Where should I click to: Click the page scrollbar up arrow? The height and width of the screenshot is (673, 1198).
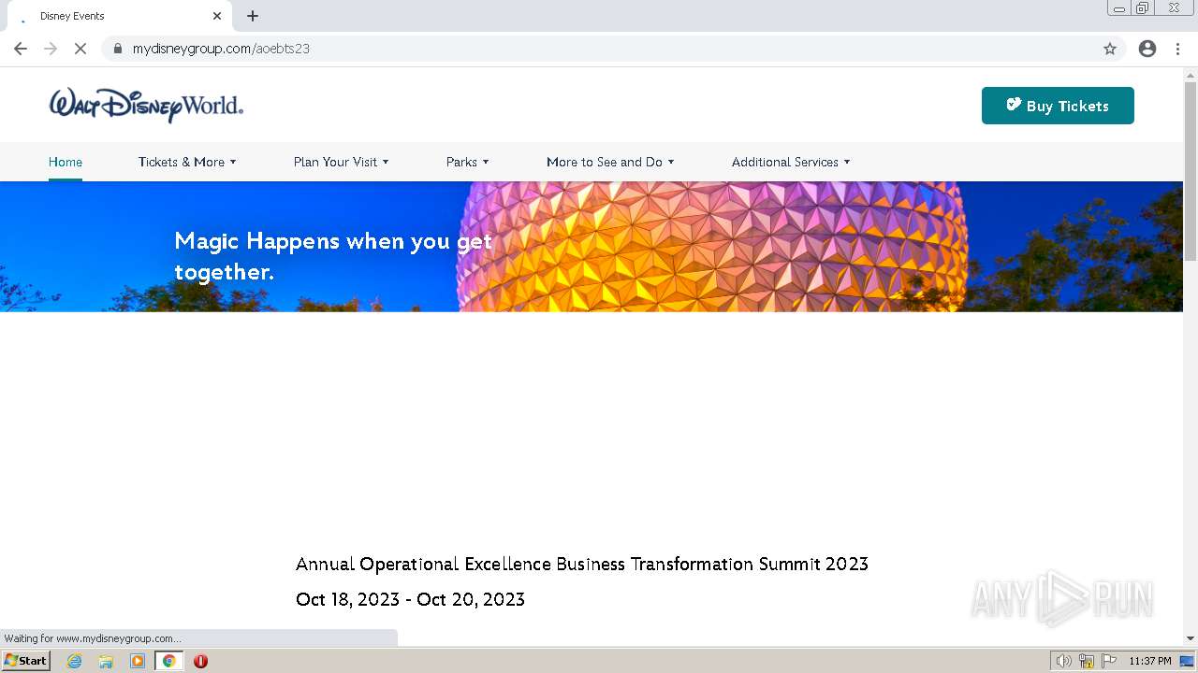click(x=1191, y=74)
